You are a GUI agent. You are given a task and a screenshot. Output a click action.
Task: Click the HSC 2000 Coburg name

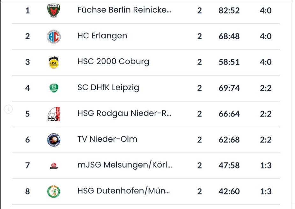pos(113,62)
